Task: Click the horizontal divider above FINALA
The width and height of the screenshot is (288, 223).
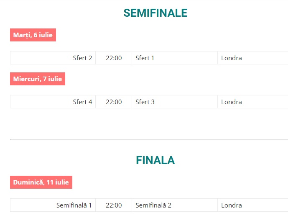Action: point(149,139)
